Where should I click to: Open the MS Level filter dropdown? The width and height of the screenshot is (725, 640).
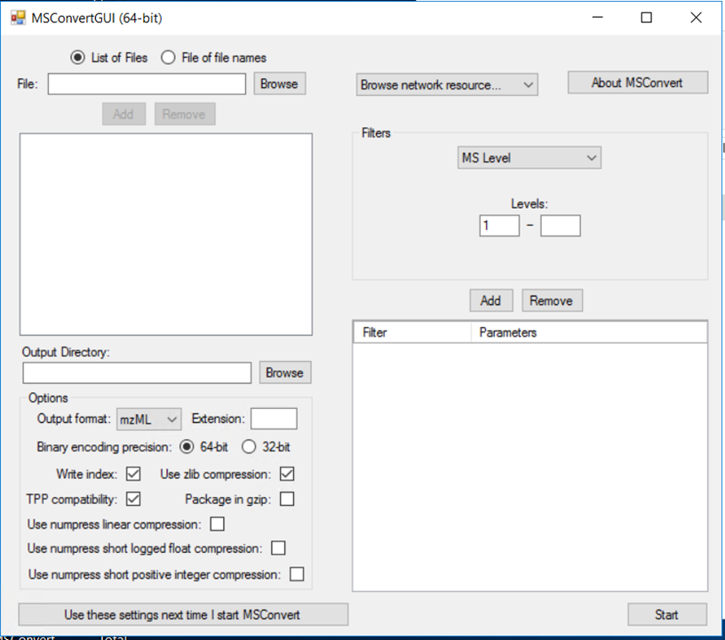[529, 157]
